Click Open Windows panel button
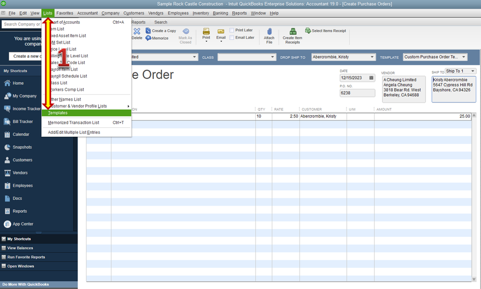This screenshot has width=481, height=289. [x=39, y=266]
